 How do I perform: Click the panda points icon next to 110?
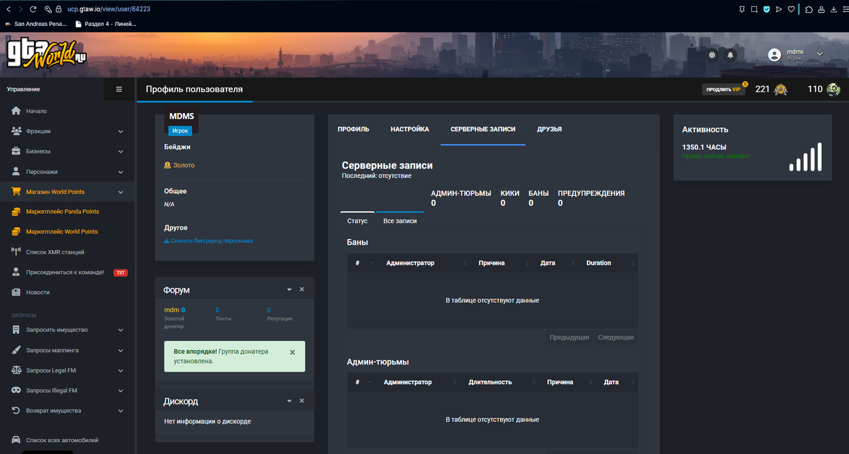(833, 90)
